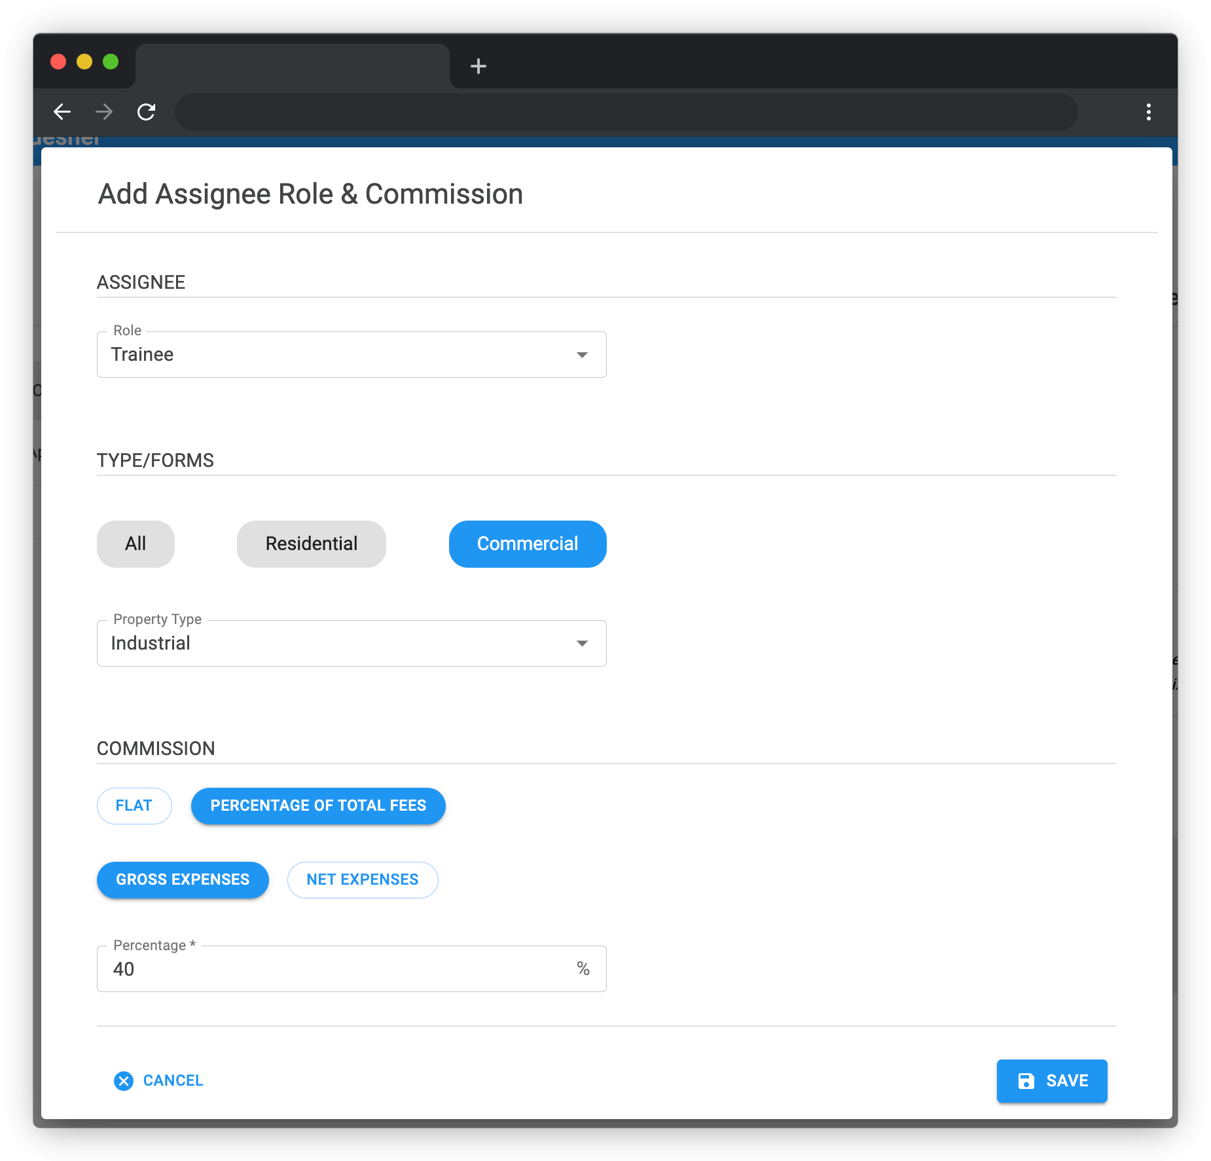This screenshot has height=1161, width=1211.
Task: Click the browser back arrow
Action: [62, 112]
